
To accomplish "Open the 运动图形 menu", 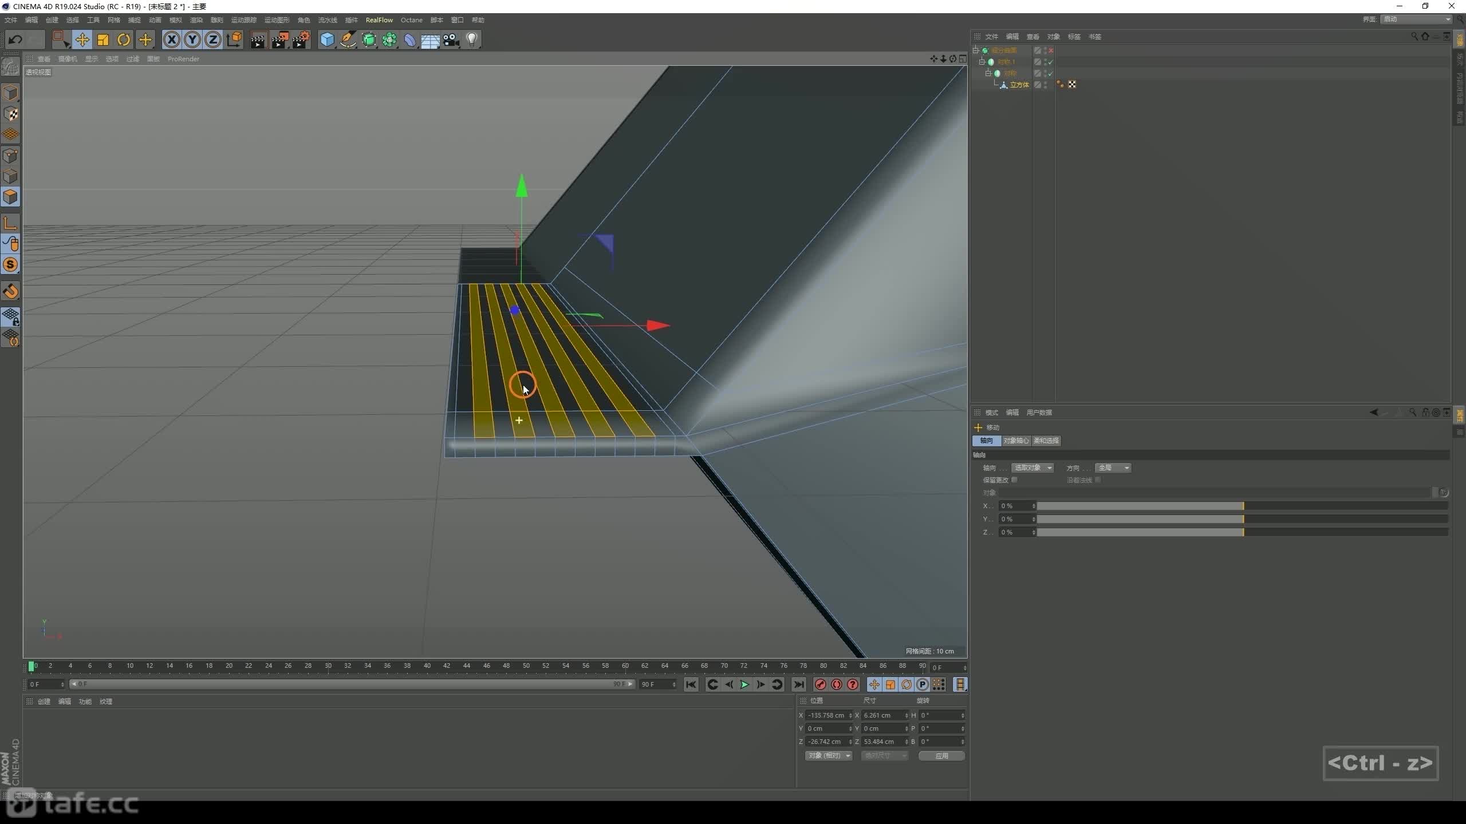I will [x=277, y=20].
